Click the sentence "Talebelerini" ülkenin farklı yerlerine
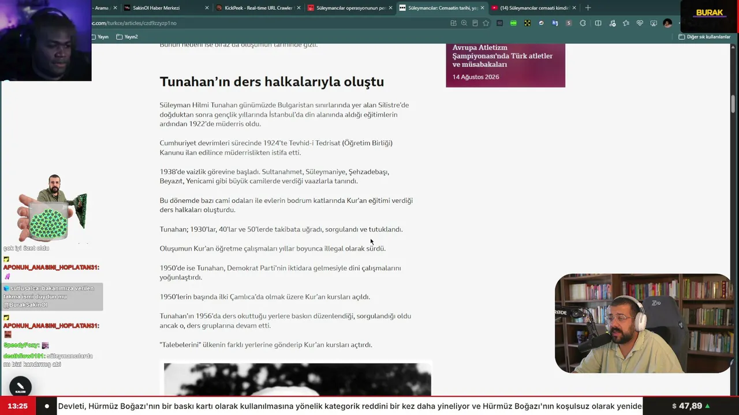This screenshot has width=739, height=415. click(x=266, y=345)
